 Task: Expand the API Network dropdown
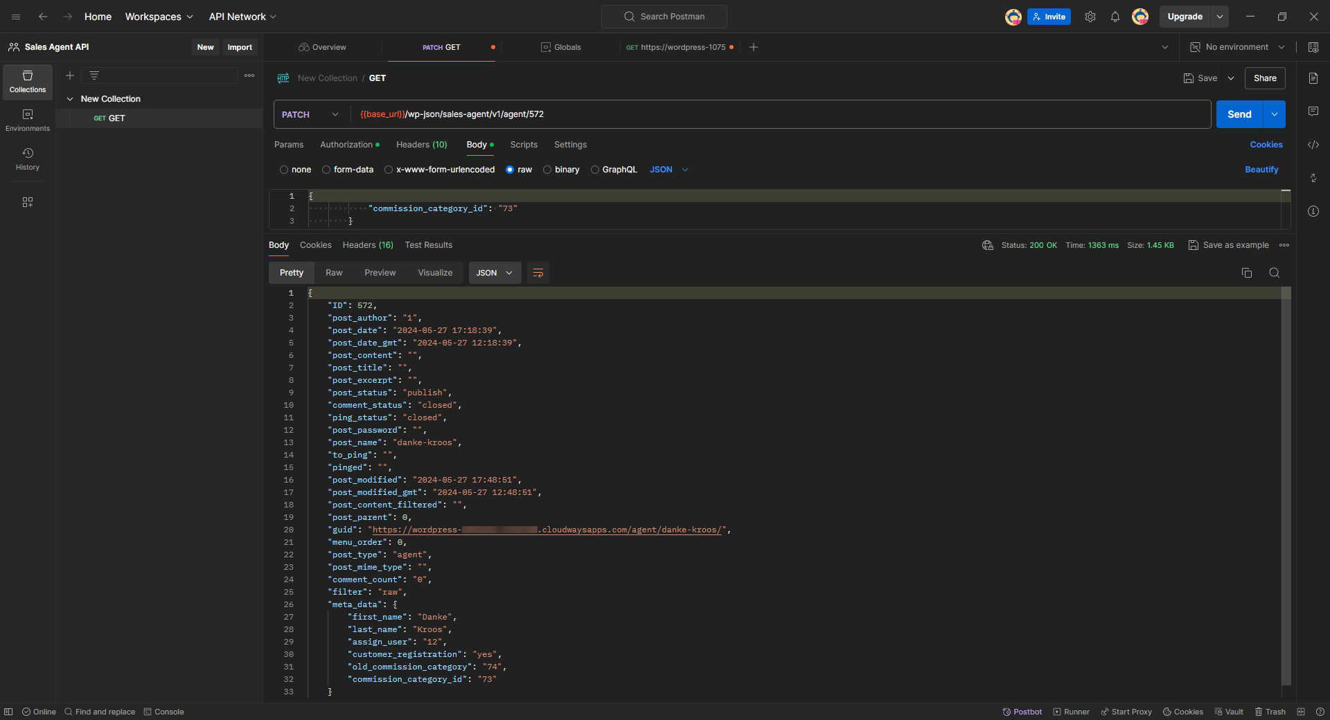242,17
